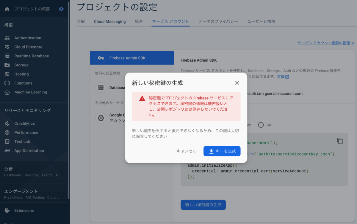Screen dimensions: 357x224
Task: Click the gserviceaccount.com email text
Action: point(275,93)
